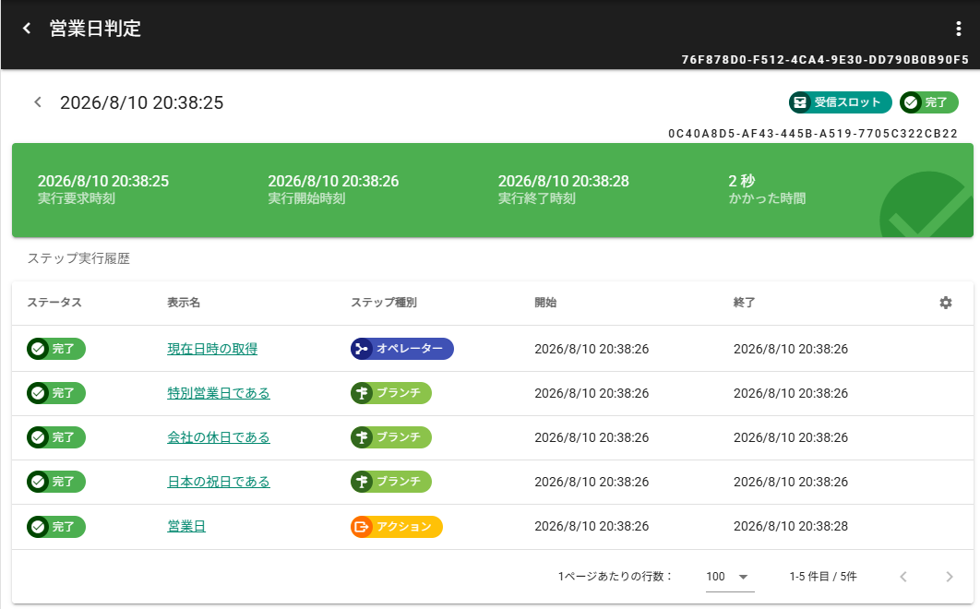The image size is (980, 609).
Task: Open the 日本の祝日である step link
Action: pyautogui.click(x=219, y=482)
